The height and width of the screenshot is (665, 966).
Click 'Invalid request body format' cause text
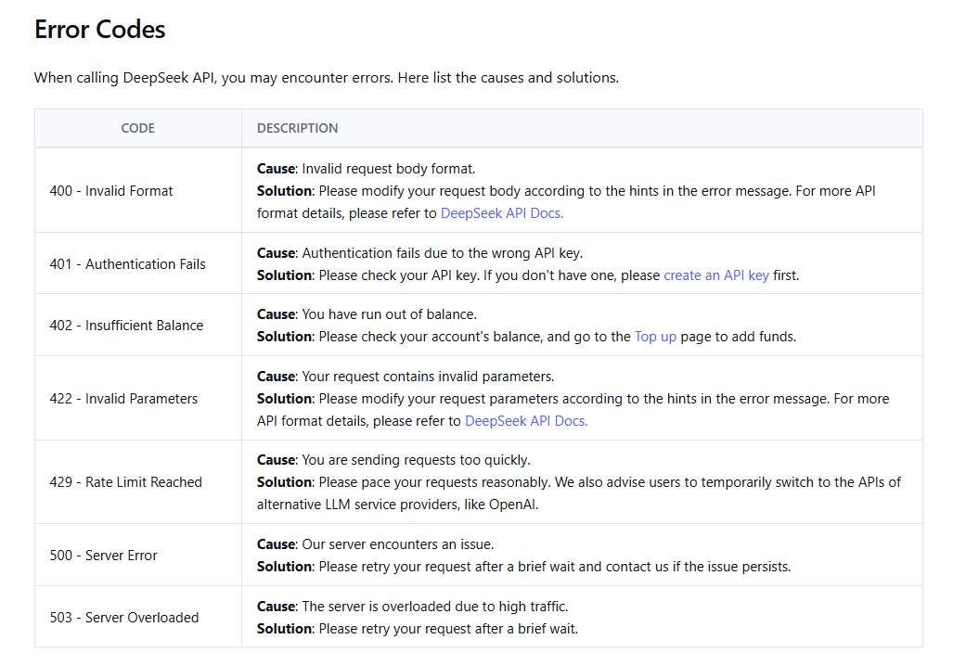[388, 169]
